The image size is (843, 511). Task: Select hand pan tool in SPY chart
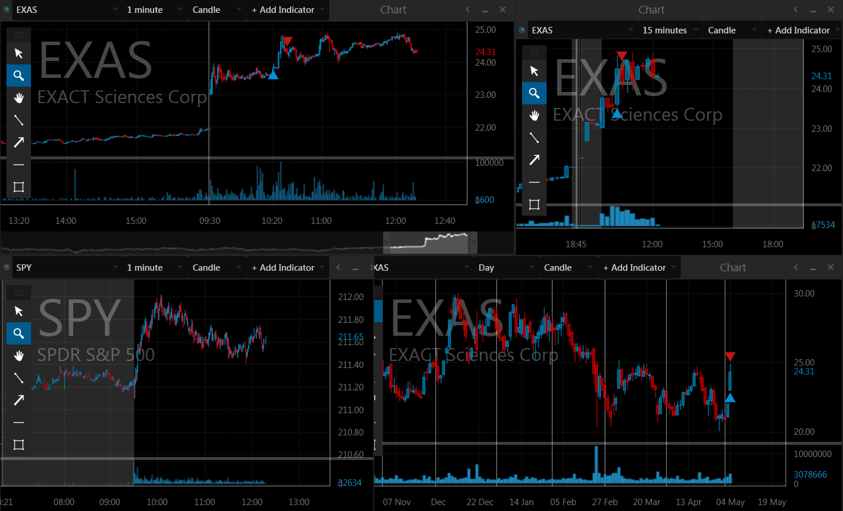[x=19, y=356]
